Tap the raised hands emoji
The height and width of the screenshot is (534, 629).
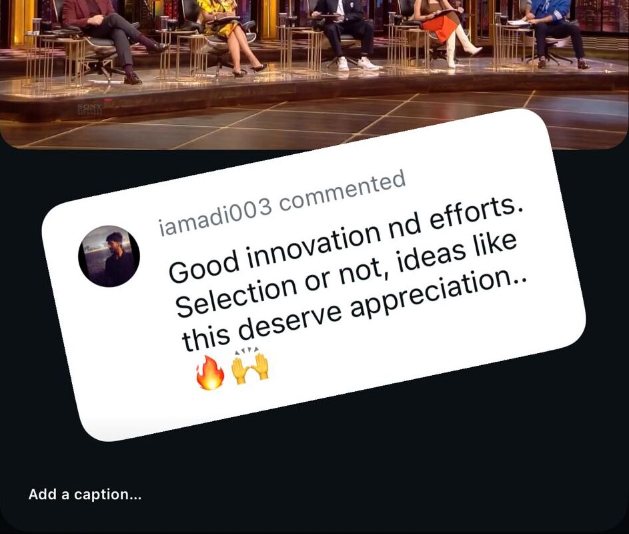pyautogui.click(x=252, y=363)
